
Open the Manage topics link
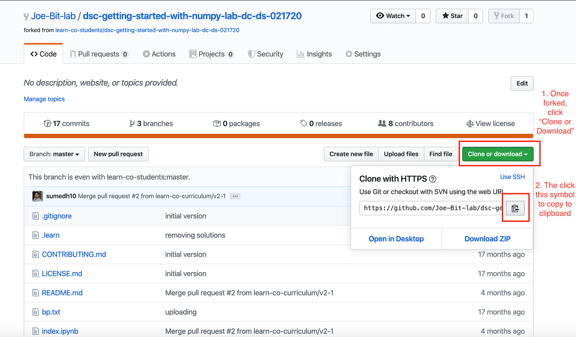(x=44, y=99)
